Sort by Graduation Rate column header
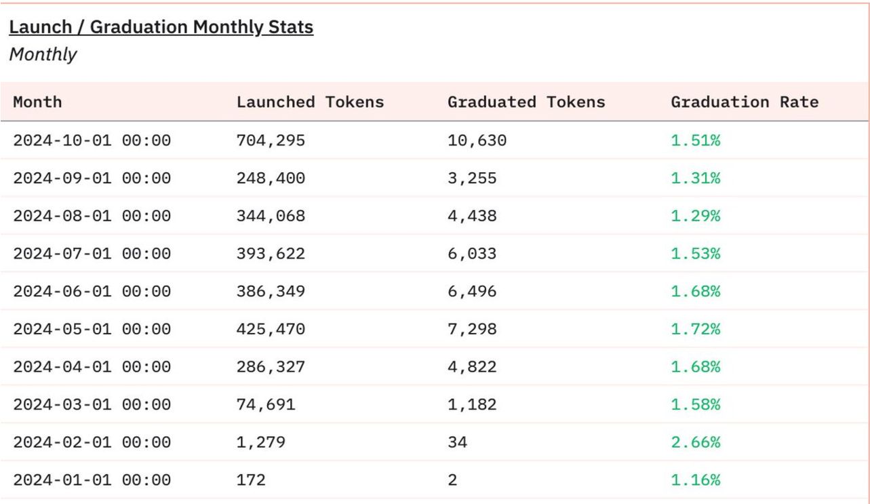The width and height of the screenshot is (870, 504). pyautogui.click(x=744, y=102)
